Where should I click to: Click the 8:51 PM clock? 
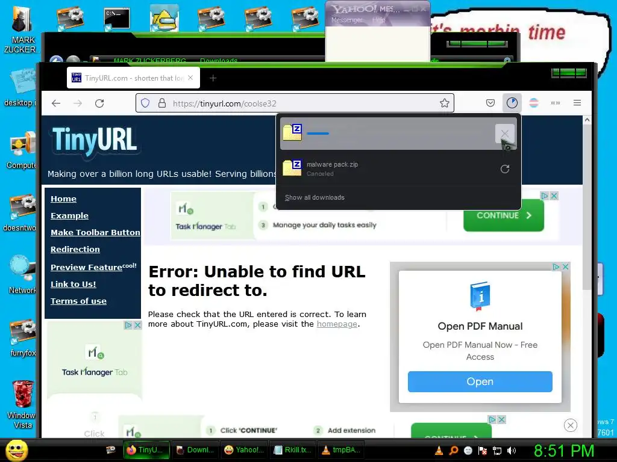(x=563, y=451)
